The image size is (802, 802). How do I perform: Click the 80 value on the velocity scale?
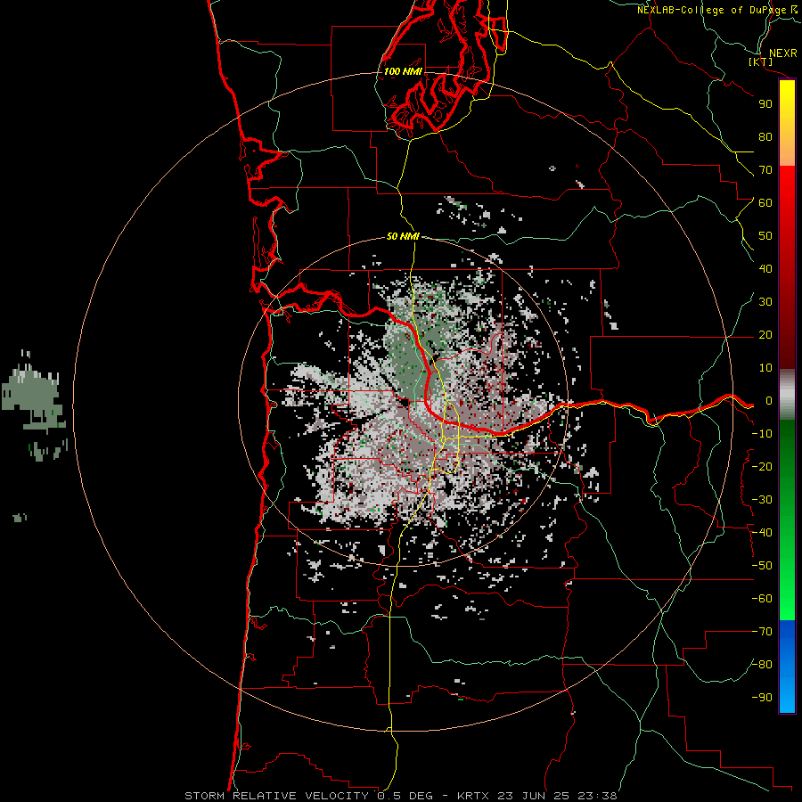[x=765, y=136]
